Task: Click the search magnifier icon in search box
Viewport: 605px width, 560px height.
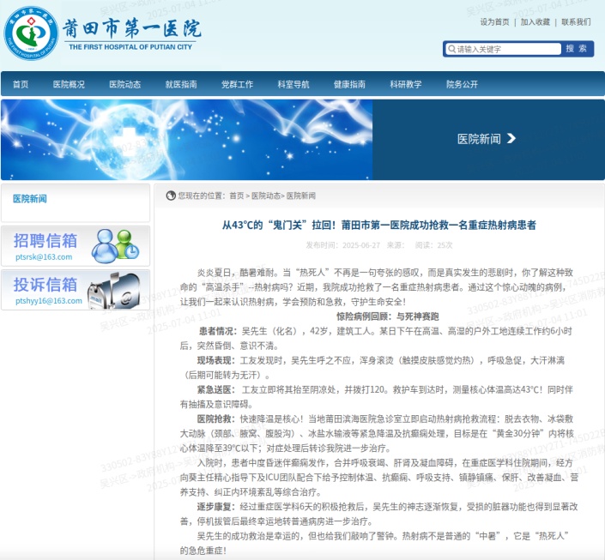Action: click(x=451, y=49)
